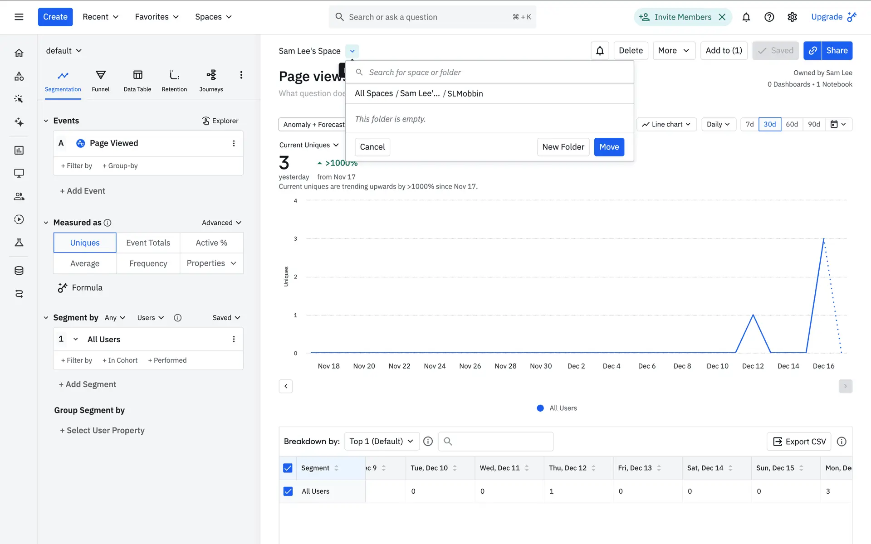Toggle the Segment header checkbox
The height and width of the screenshot is (544, 871).
click(x=288, y=468)
